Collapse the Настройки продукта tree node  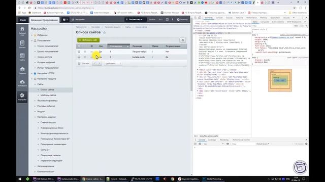[x=32, y=79]
